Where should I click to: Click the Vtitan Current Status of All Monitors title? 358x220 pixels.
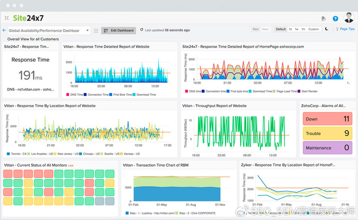(35, 165)
